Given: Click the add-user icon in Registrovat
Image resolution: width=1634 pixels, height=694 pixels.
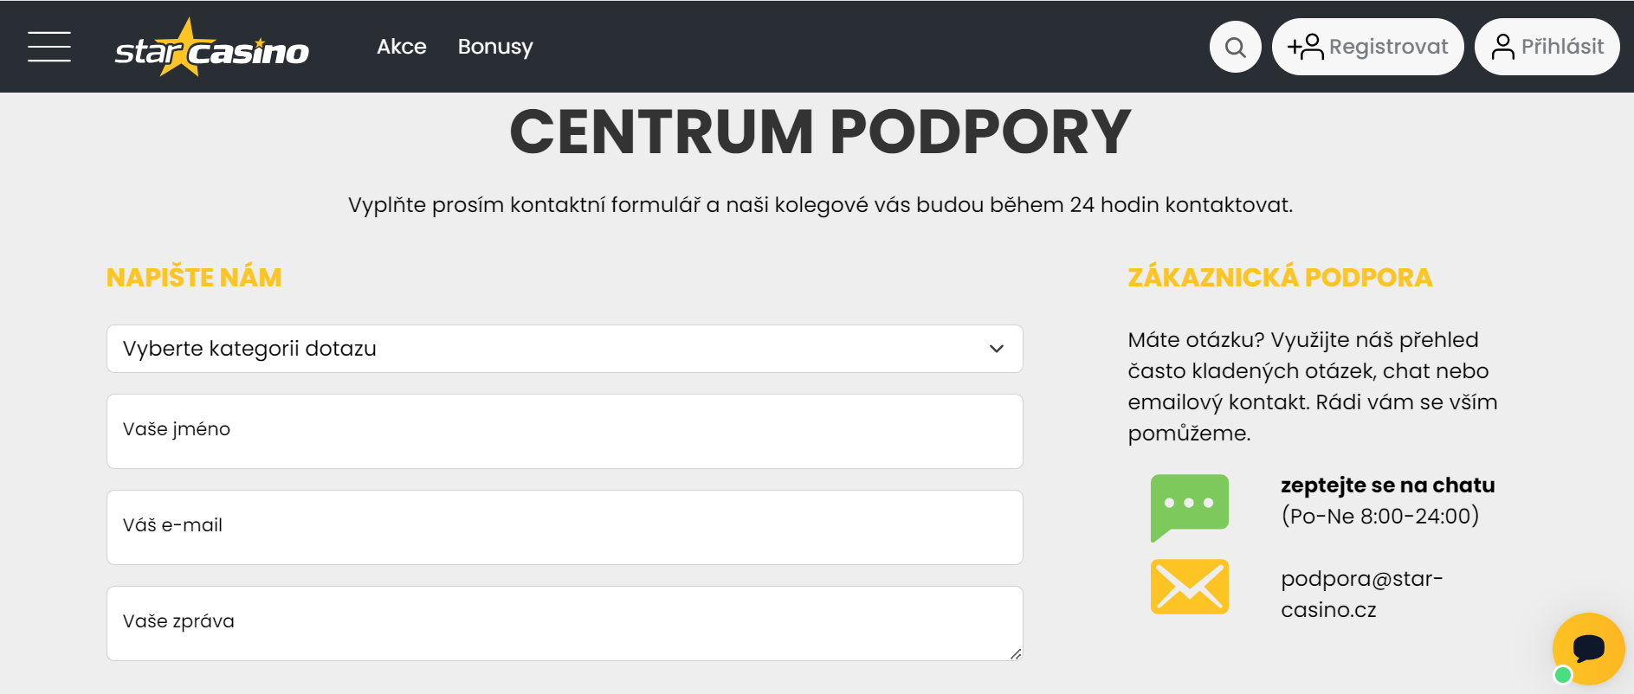Looking at the screenshot, I should (1306, 47).
